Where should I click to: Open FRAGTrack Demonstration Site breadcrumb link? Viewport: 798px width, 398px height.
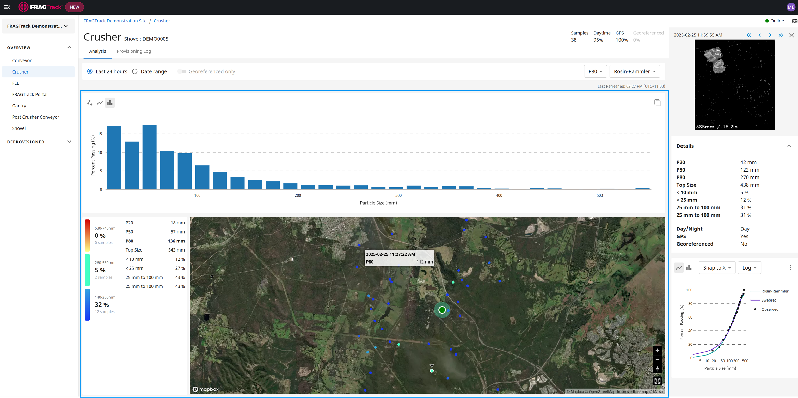(x=115, y=21)
